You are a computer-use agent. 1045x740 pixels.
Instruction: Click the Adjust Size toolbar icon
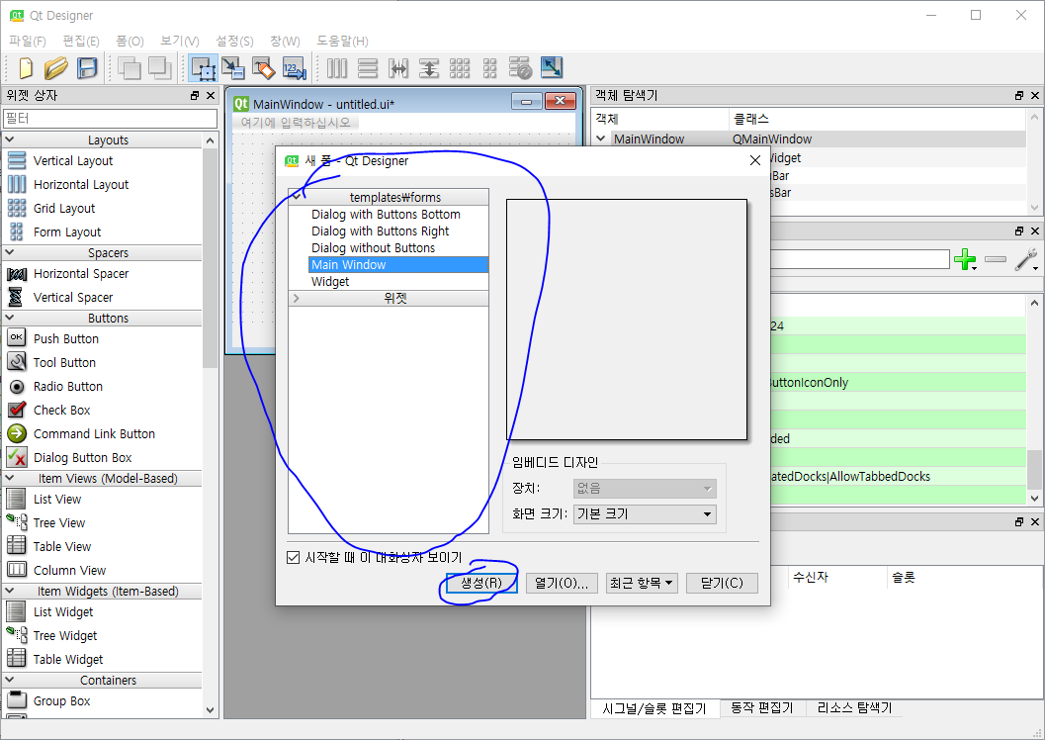pyautogui.click(x=552, y=68)
